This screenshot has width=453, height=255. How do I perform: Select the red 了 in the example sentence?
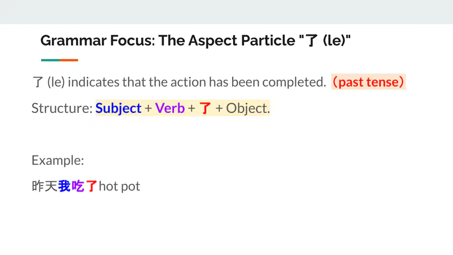(91, 186)
